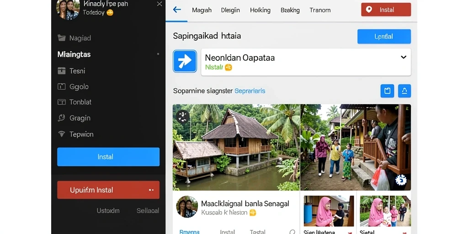Open the Tepwion sidebar icon
The width and height of the screenshot is (468, 234).
62,134
